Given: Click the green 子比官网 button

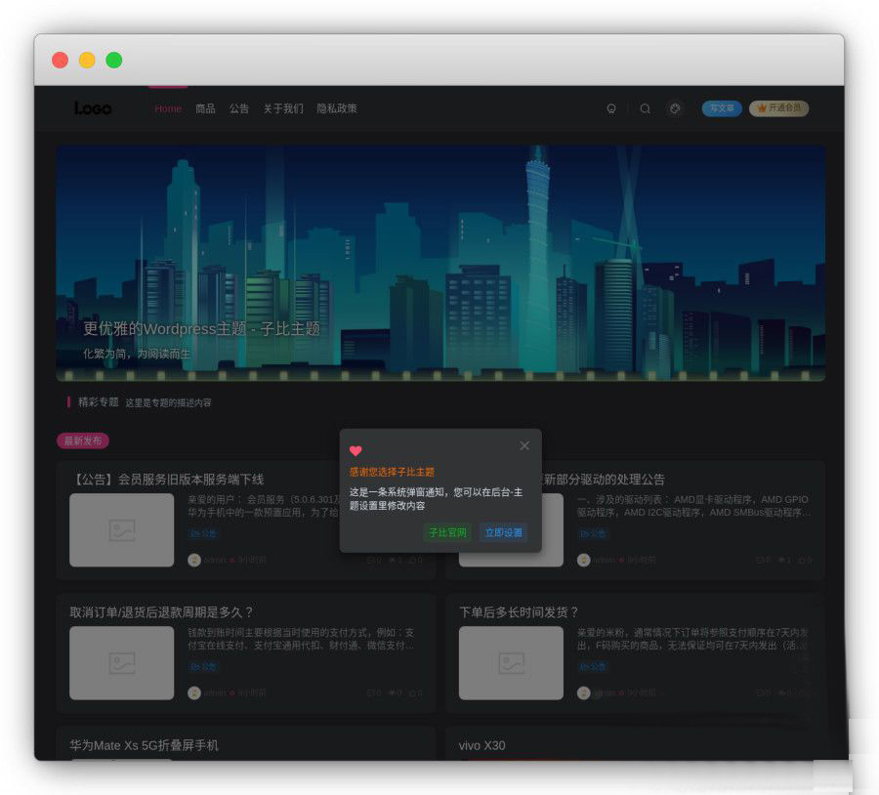Looking at the screenshot, I should click(447, 532).
